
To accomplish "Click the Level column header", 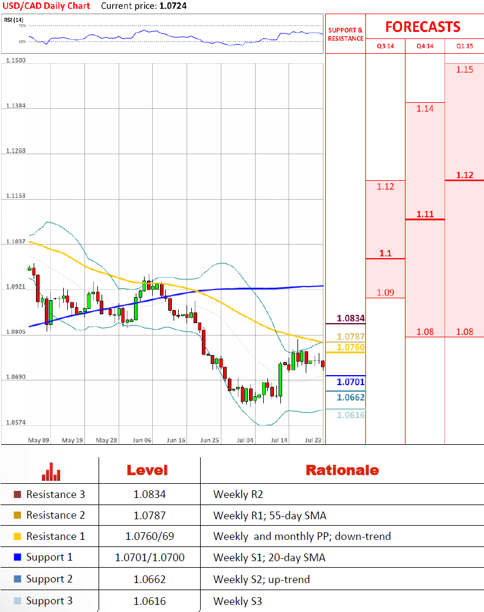I will 147,470.
